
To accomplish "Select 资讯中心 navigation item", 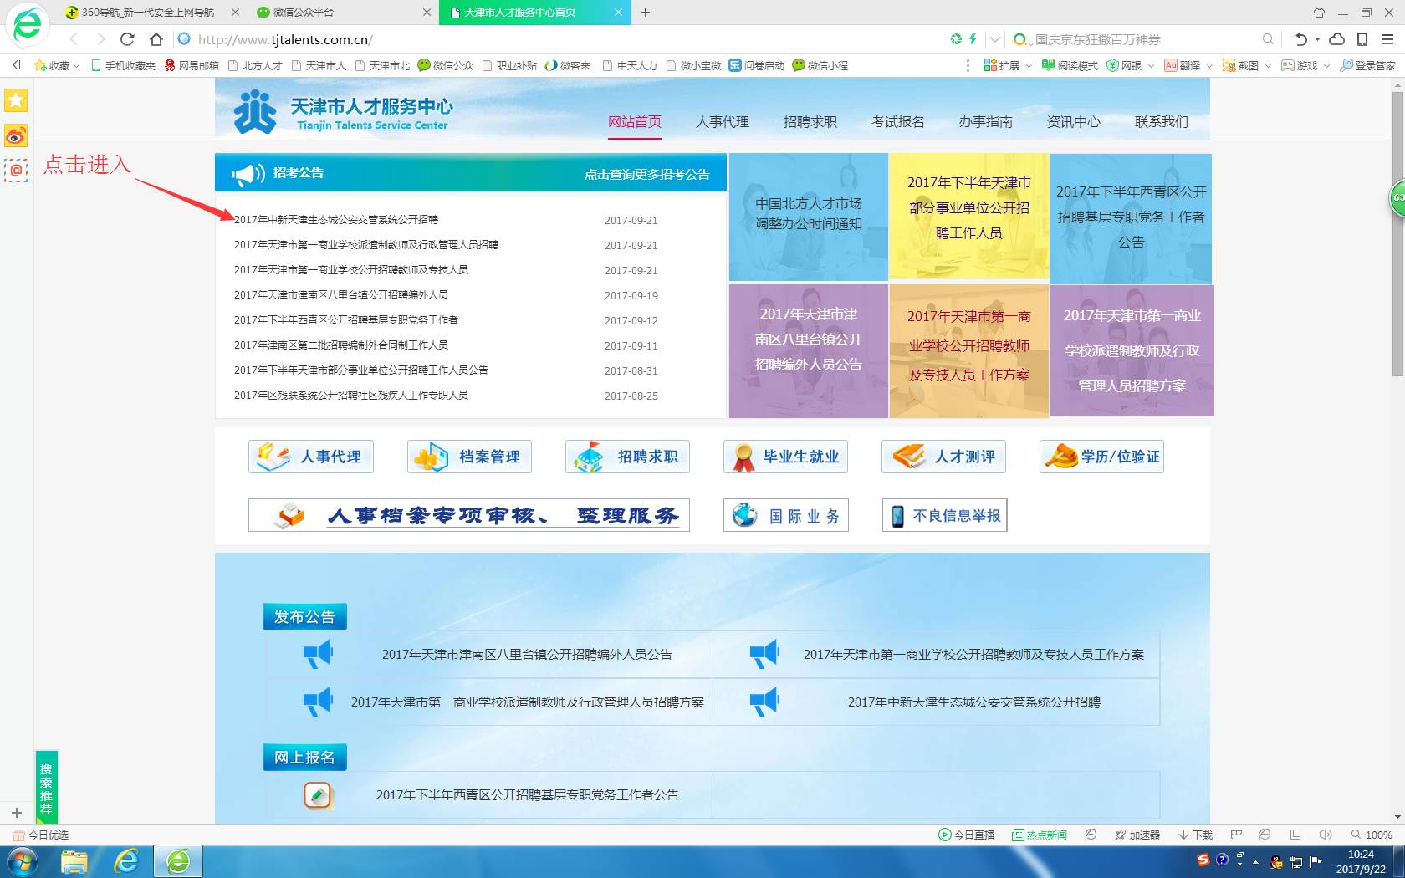I will 1074,121.
